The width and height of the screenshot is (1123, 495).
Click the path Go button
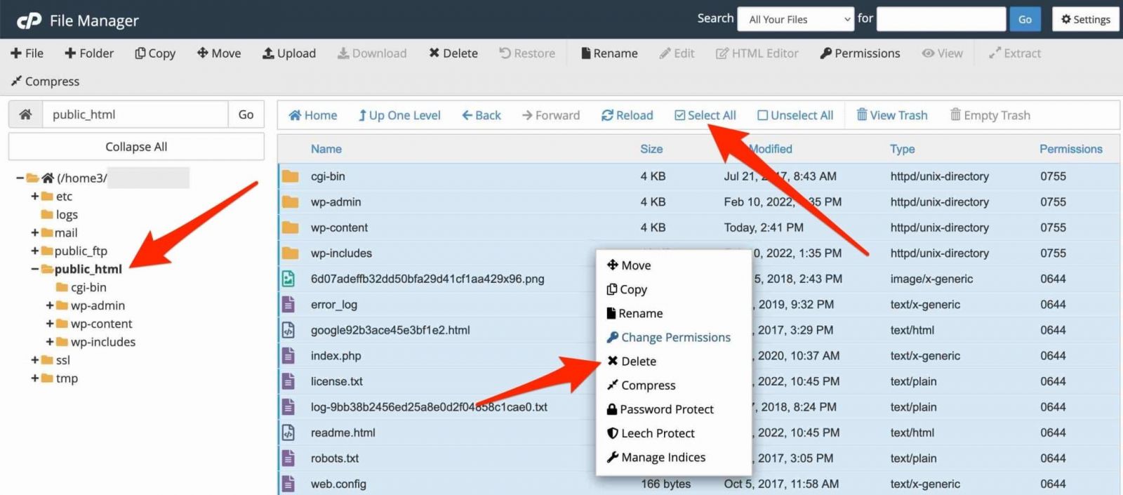(246, 114)
